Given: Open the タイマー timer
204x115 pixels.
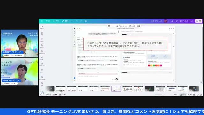Looking at the screenshot, I should pyautogui.click(x=62, y=95).
